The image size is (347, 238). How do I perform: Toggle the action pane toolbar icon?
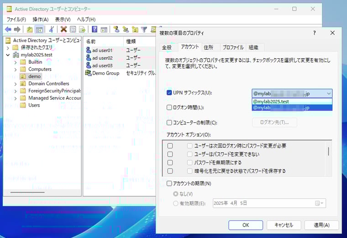click(x=104, y=29)
